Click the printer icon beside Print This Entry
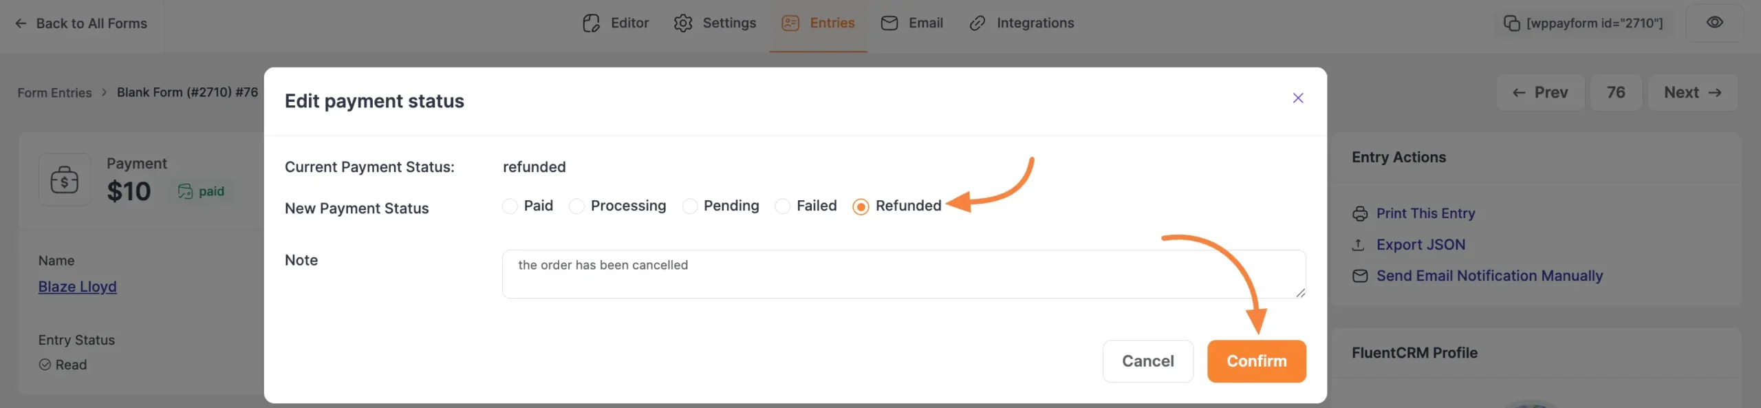1761x408 pixels. (x=1360, y=213)
